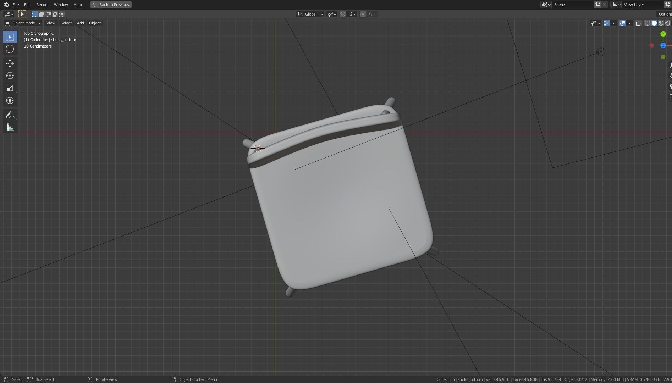This screenshot has height=383, width=672.
Task: Choose the Rotate tool
Action: [x=10, y=76]
